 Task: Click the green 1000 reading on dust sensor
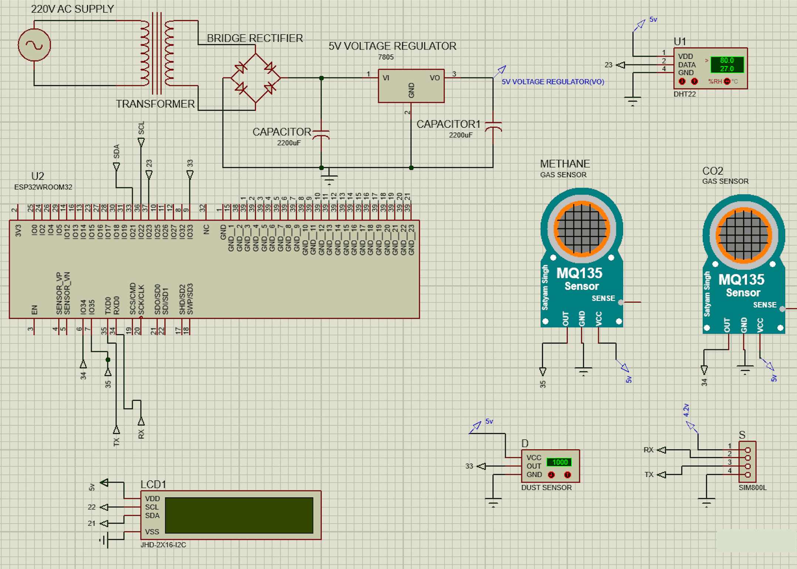[560, 462]
